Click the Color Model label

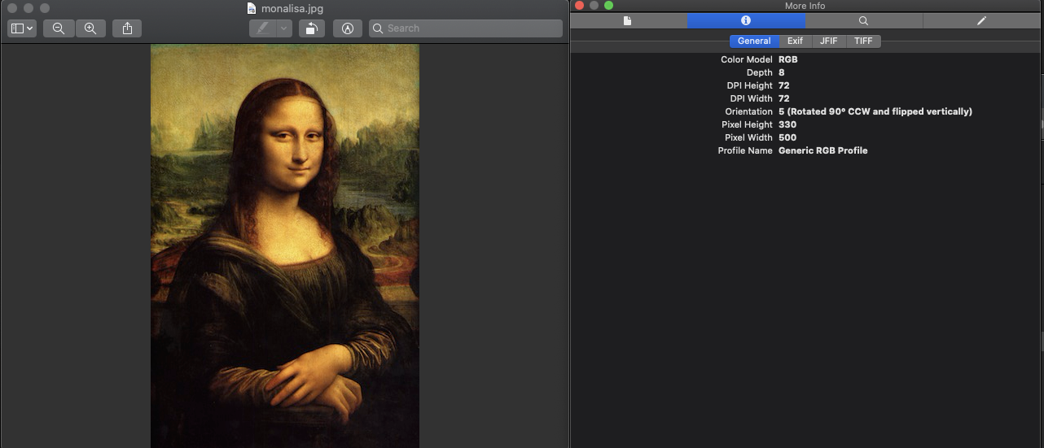coord(747,59)
